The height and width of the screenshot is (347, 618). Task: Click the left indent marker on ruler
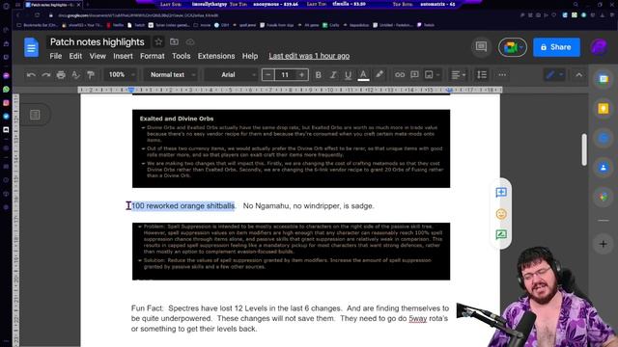tap(131, 90)
